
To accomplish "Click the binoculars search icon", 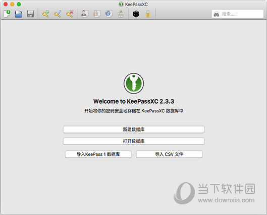I will point(216,14).
